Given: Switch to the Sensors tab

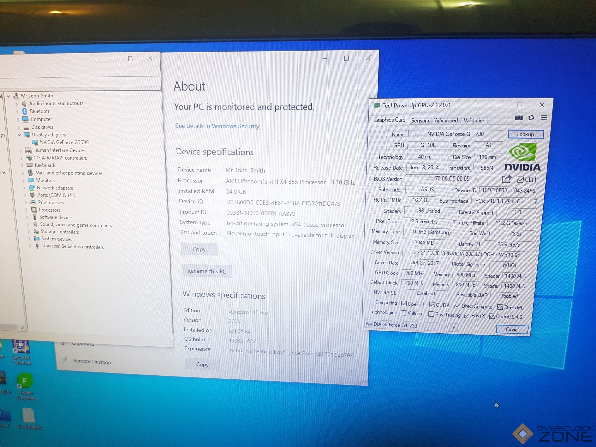Looking at the screenshot, I should point(420,121).
